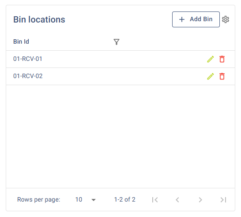The height and width of the screenshot is (217, 241).
Task: Open table settings via gear icon
Action: (226, 19)
